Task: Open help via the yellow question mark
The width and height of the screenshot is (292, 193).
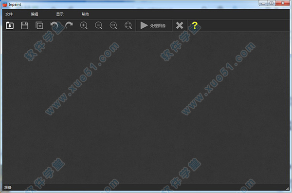Action: coord(195,25)
